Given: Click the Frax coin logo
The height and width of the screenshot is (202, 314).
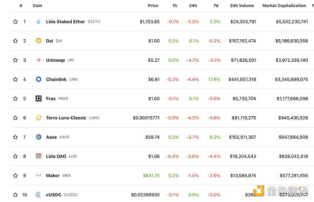Looking at the screenshot, I should pos(39,98).
